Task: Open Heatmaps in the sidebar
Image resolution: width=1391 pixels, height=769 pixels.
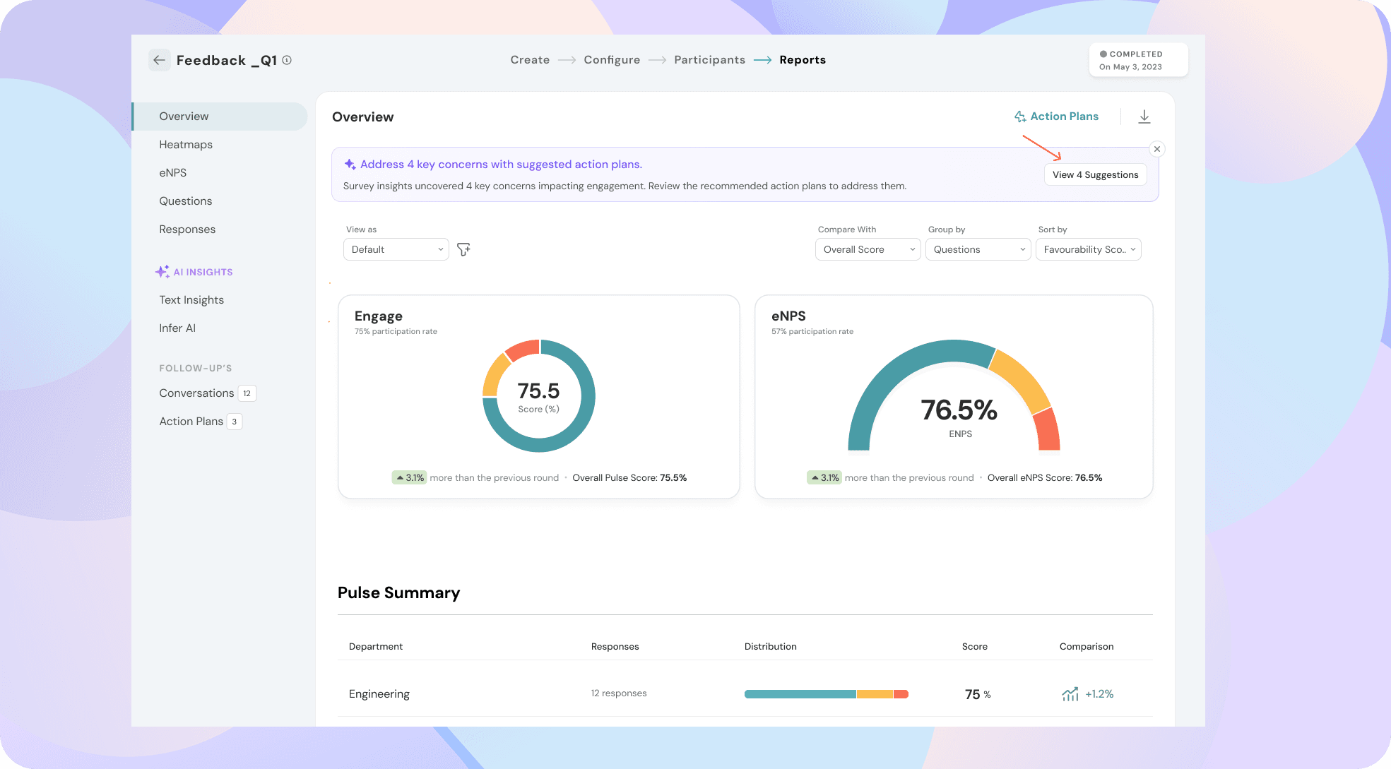Action: 186,145
